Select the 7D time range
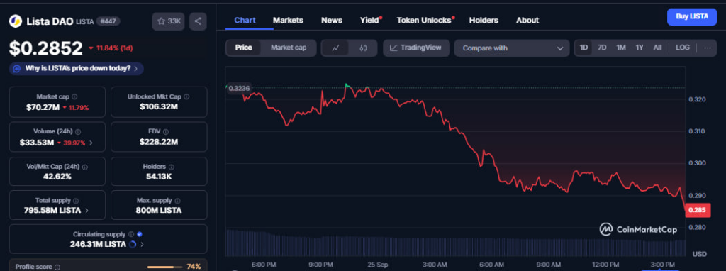The height and width of the screenshot is (271, 726). 602,48
